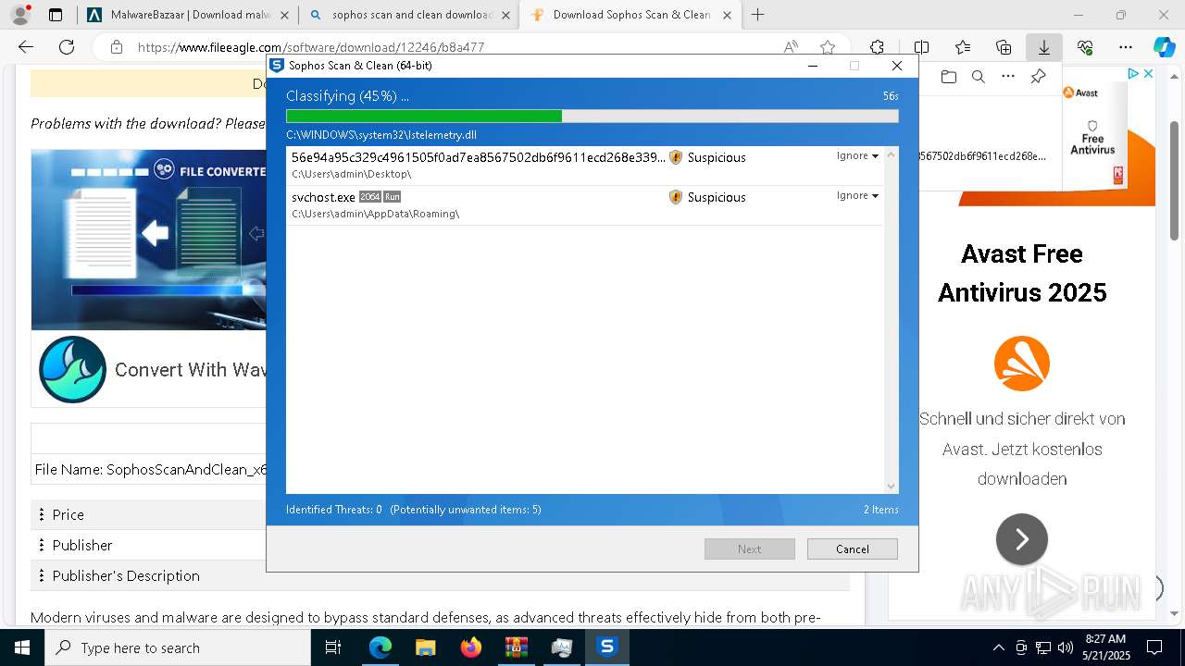Click the File Converter ad image
1185x666 pixels.
click(x=148, y=240)
